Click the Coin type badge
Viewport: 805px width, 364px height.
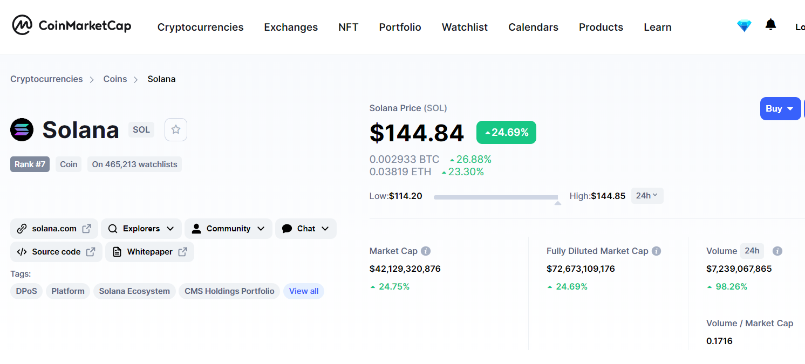69,164
